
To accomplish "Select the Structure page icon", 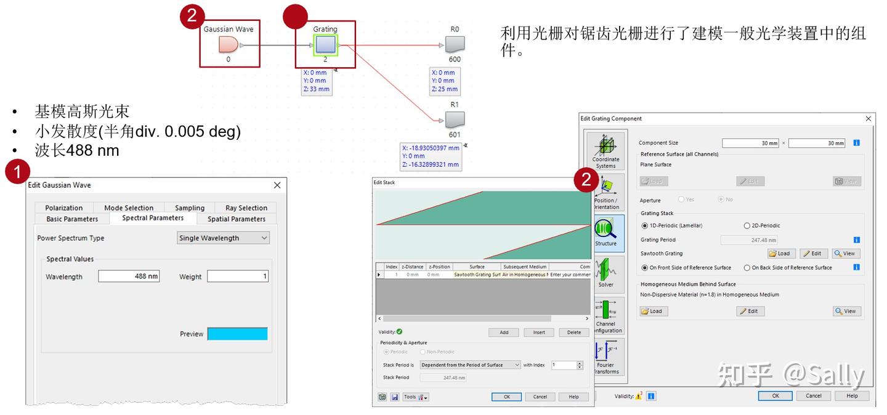I will (606, 232).
